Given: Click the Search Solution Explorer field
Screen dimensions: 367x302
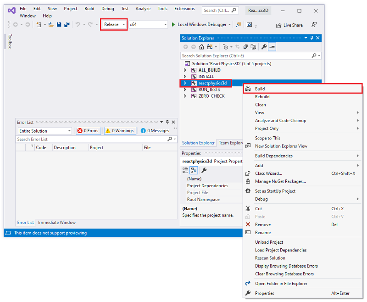Looking at the screenshot, I should (x=246, y=56).
